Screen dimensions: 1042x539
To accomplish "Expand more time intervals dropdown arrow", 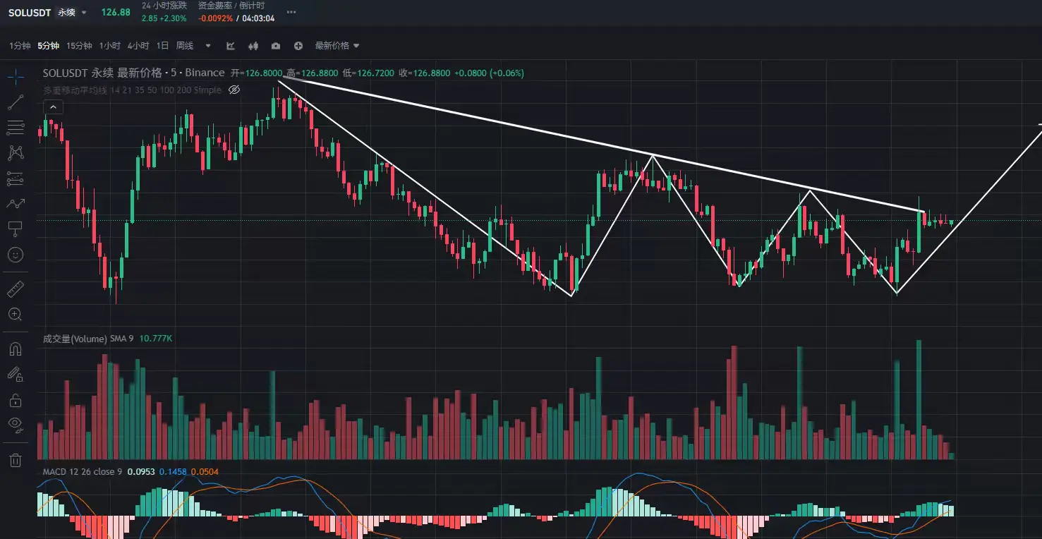I will [x=207, y=46].
